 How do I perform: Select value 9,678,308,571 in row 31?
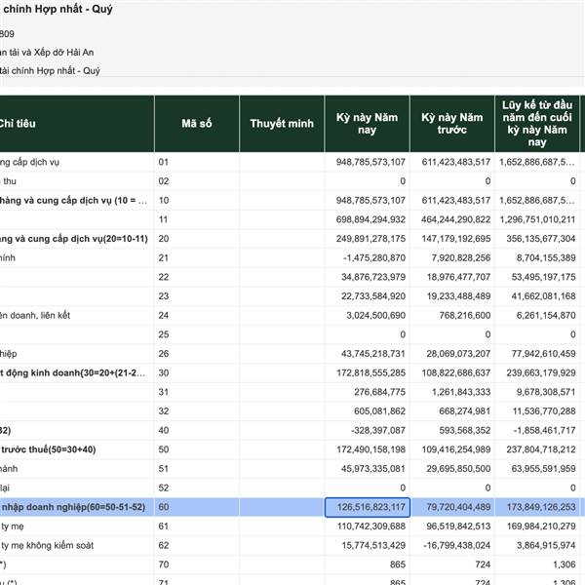[x=546, y=392]
